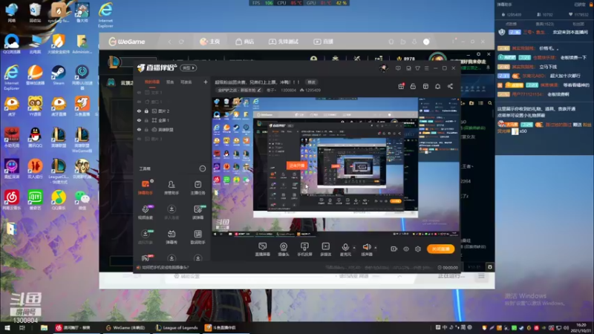Open the phone-as-webcam help link at bottom
The width and height of the screenshot is (594, 334).
(165, 267)
